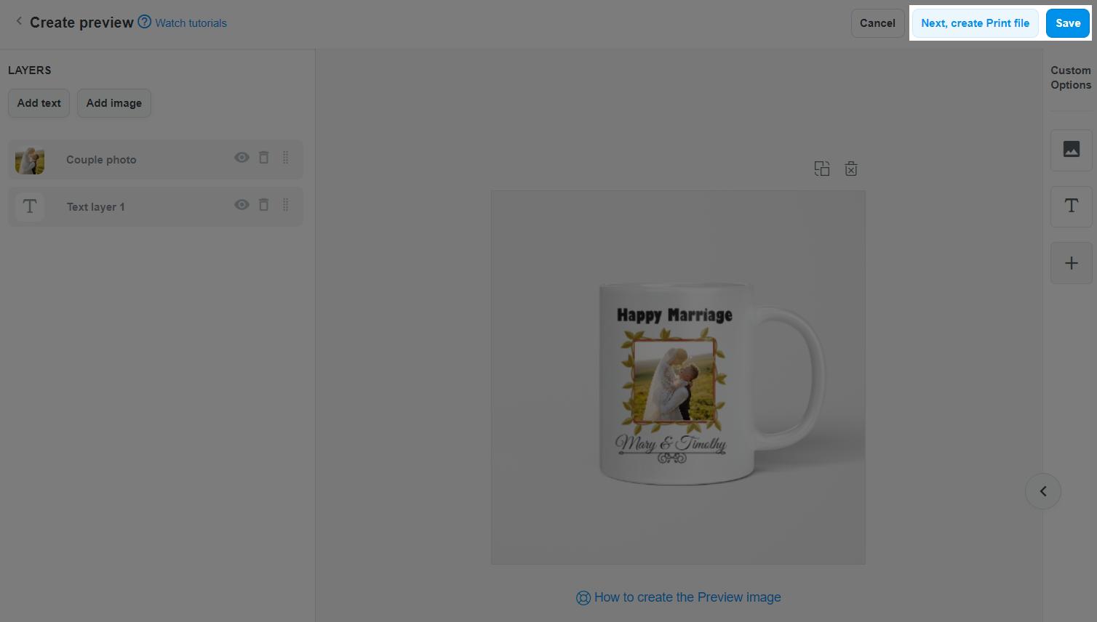Image resolution: width=1097 pixels, height=622 pixels.
Task: Add a new image layer
Action: click(113, 103)
